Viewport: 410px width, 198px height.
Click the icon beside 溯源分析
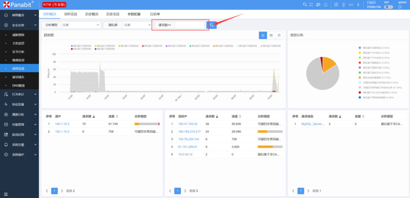click(6, 115)
